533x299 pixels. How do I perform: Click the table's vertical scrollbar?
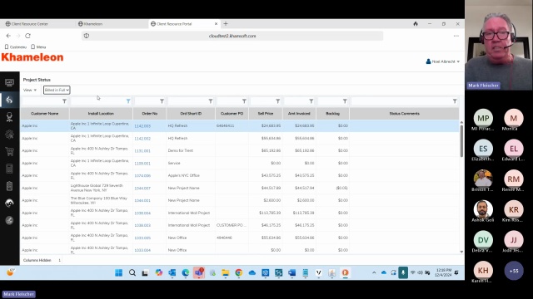click(x=461, y=141)
